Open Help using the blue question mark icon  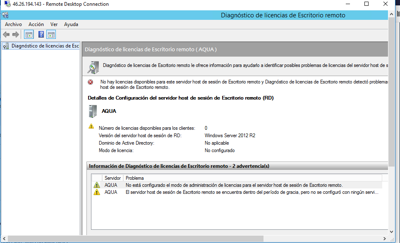coord(41,34)
